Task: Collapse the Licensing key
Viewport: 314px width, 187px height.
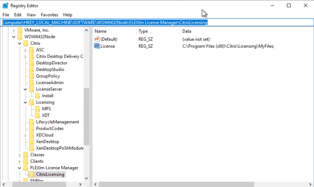Action: pos(25,103)
